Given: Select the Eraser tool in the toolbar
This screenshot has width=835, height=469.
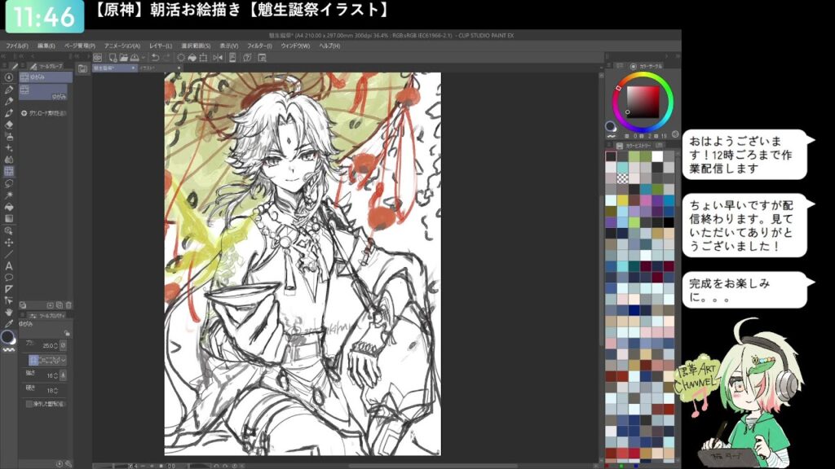Looking at the screenshot, I should [x=9, y=125].
